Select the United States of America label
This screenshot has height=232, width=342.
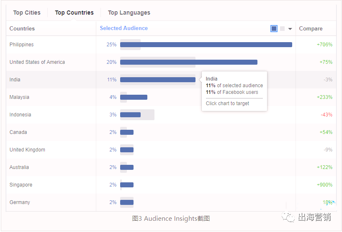[37, 62]
